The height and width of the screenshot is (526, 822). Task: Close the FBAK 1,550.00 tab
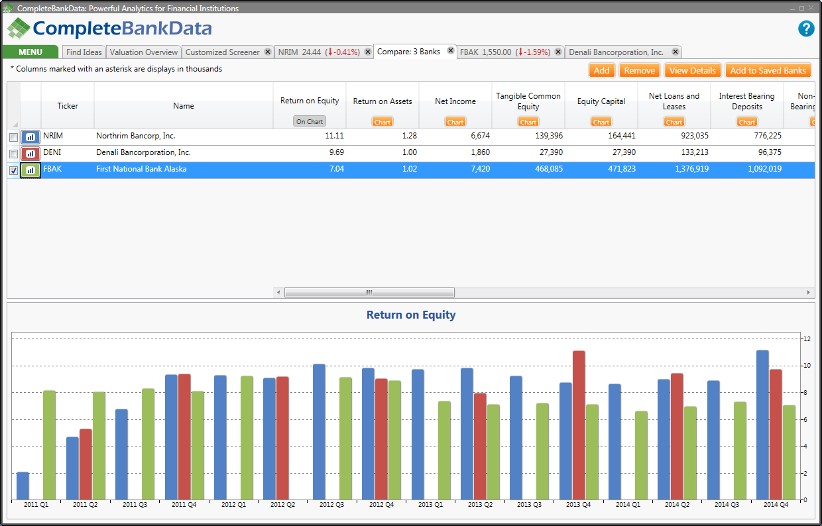click(558, 52)
